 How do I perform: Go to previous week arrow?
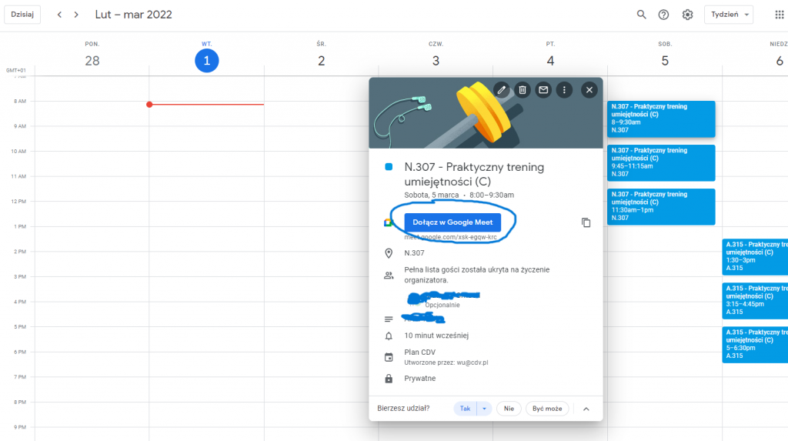(59, 15)
